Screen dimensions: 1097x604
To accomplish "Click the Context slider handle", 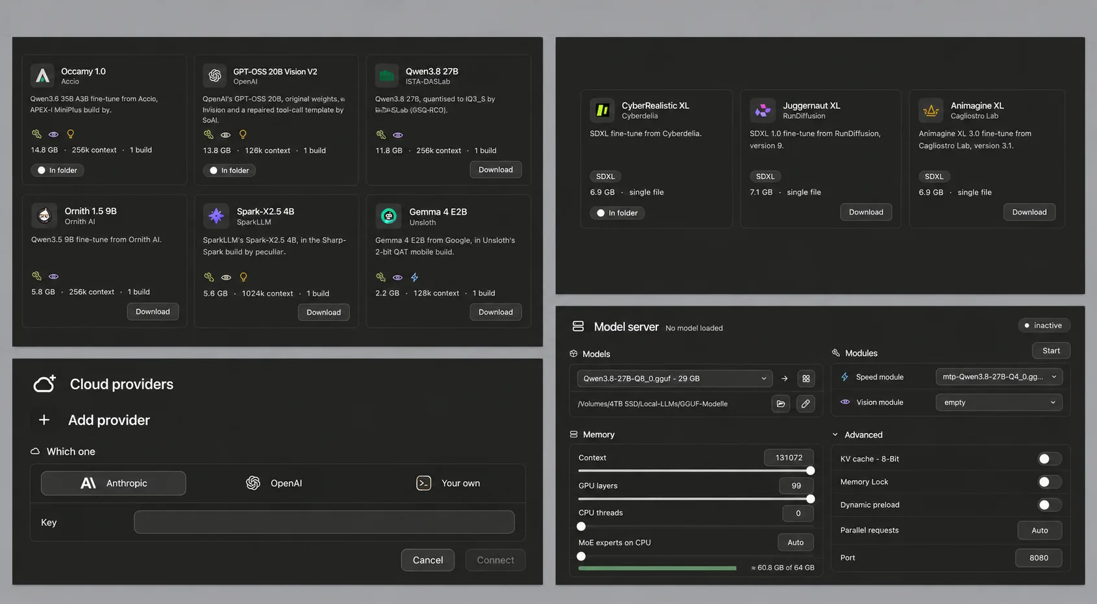I will pyautogui.click(x=810, y=470).
